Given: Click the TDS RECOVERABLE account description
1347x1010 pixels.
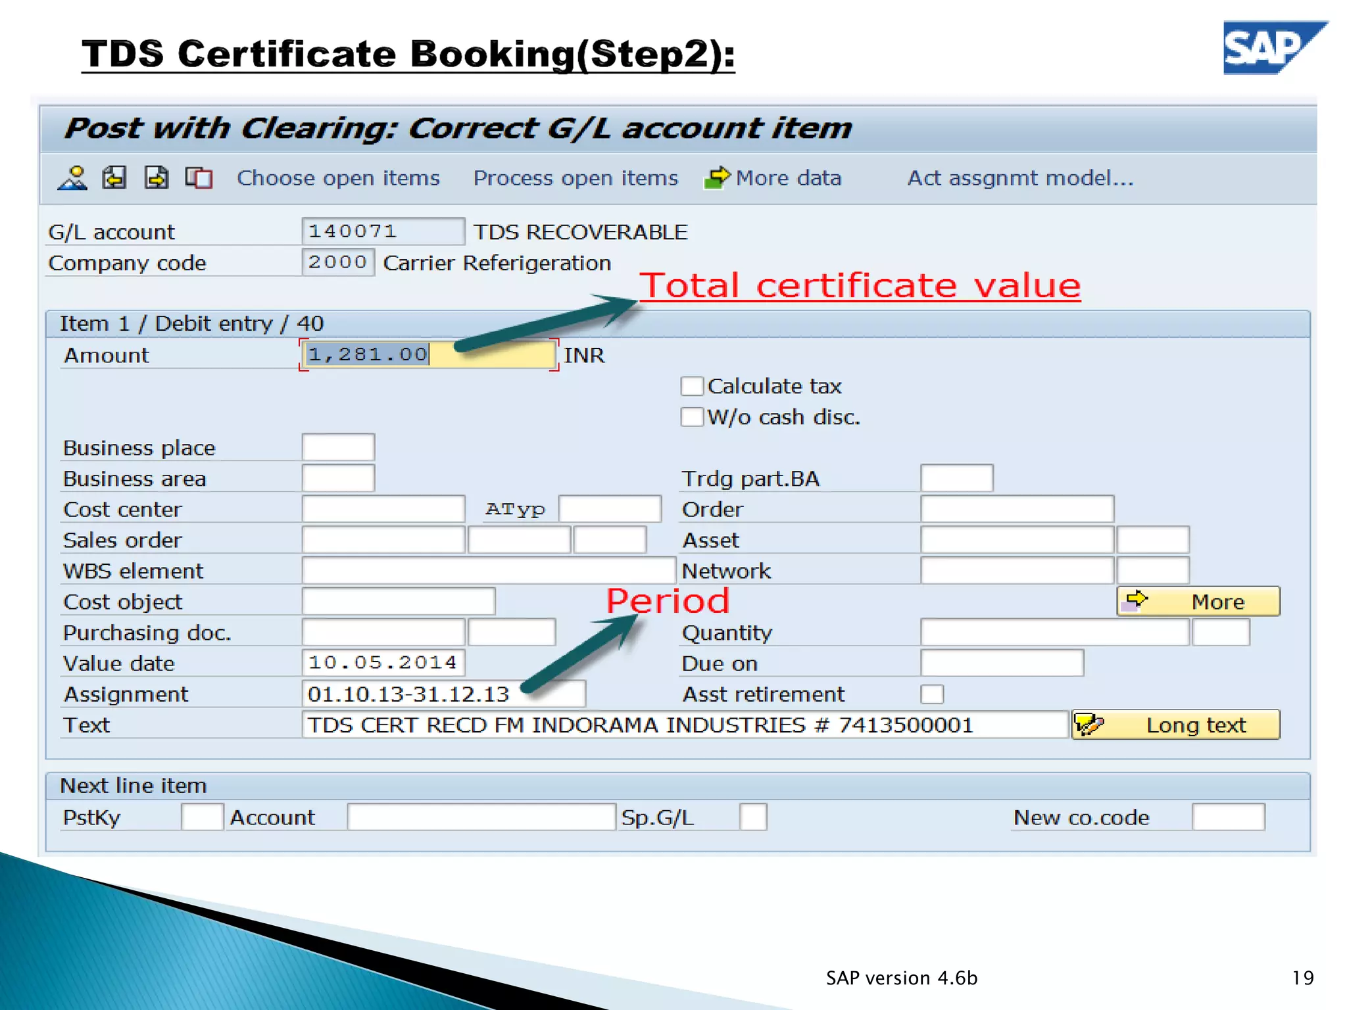Looking at the screenshot, I should pyautogui.click(x=581, y=232).
